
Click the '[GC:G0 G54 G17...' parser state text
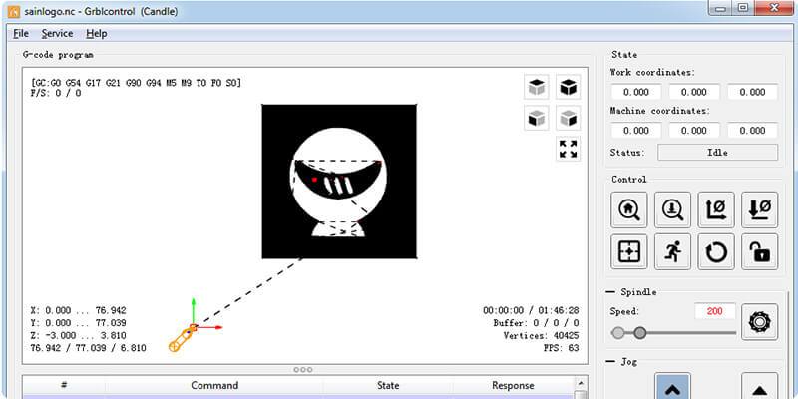(136, 83)
